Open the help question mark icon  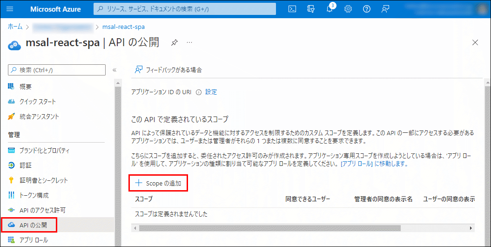click(x=367, y=9)
